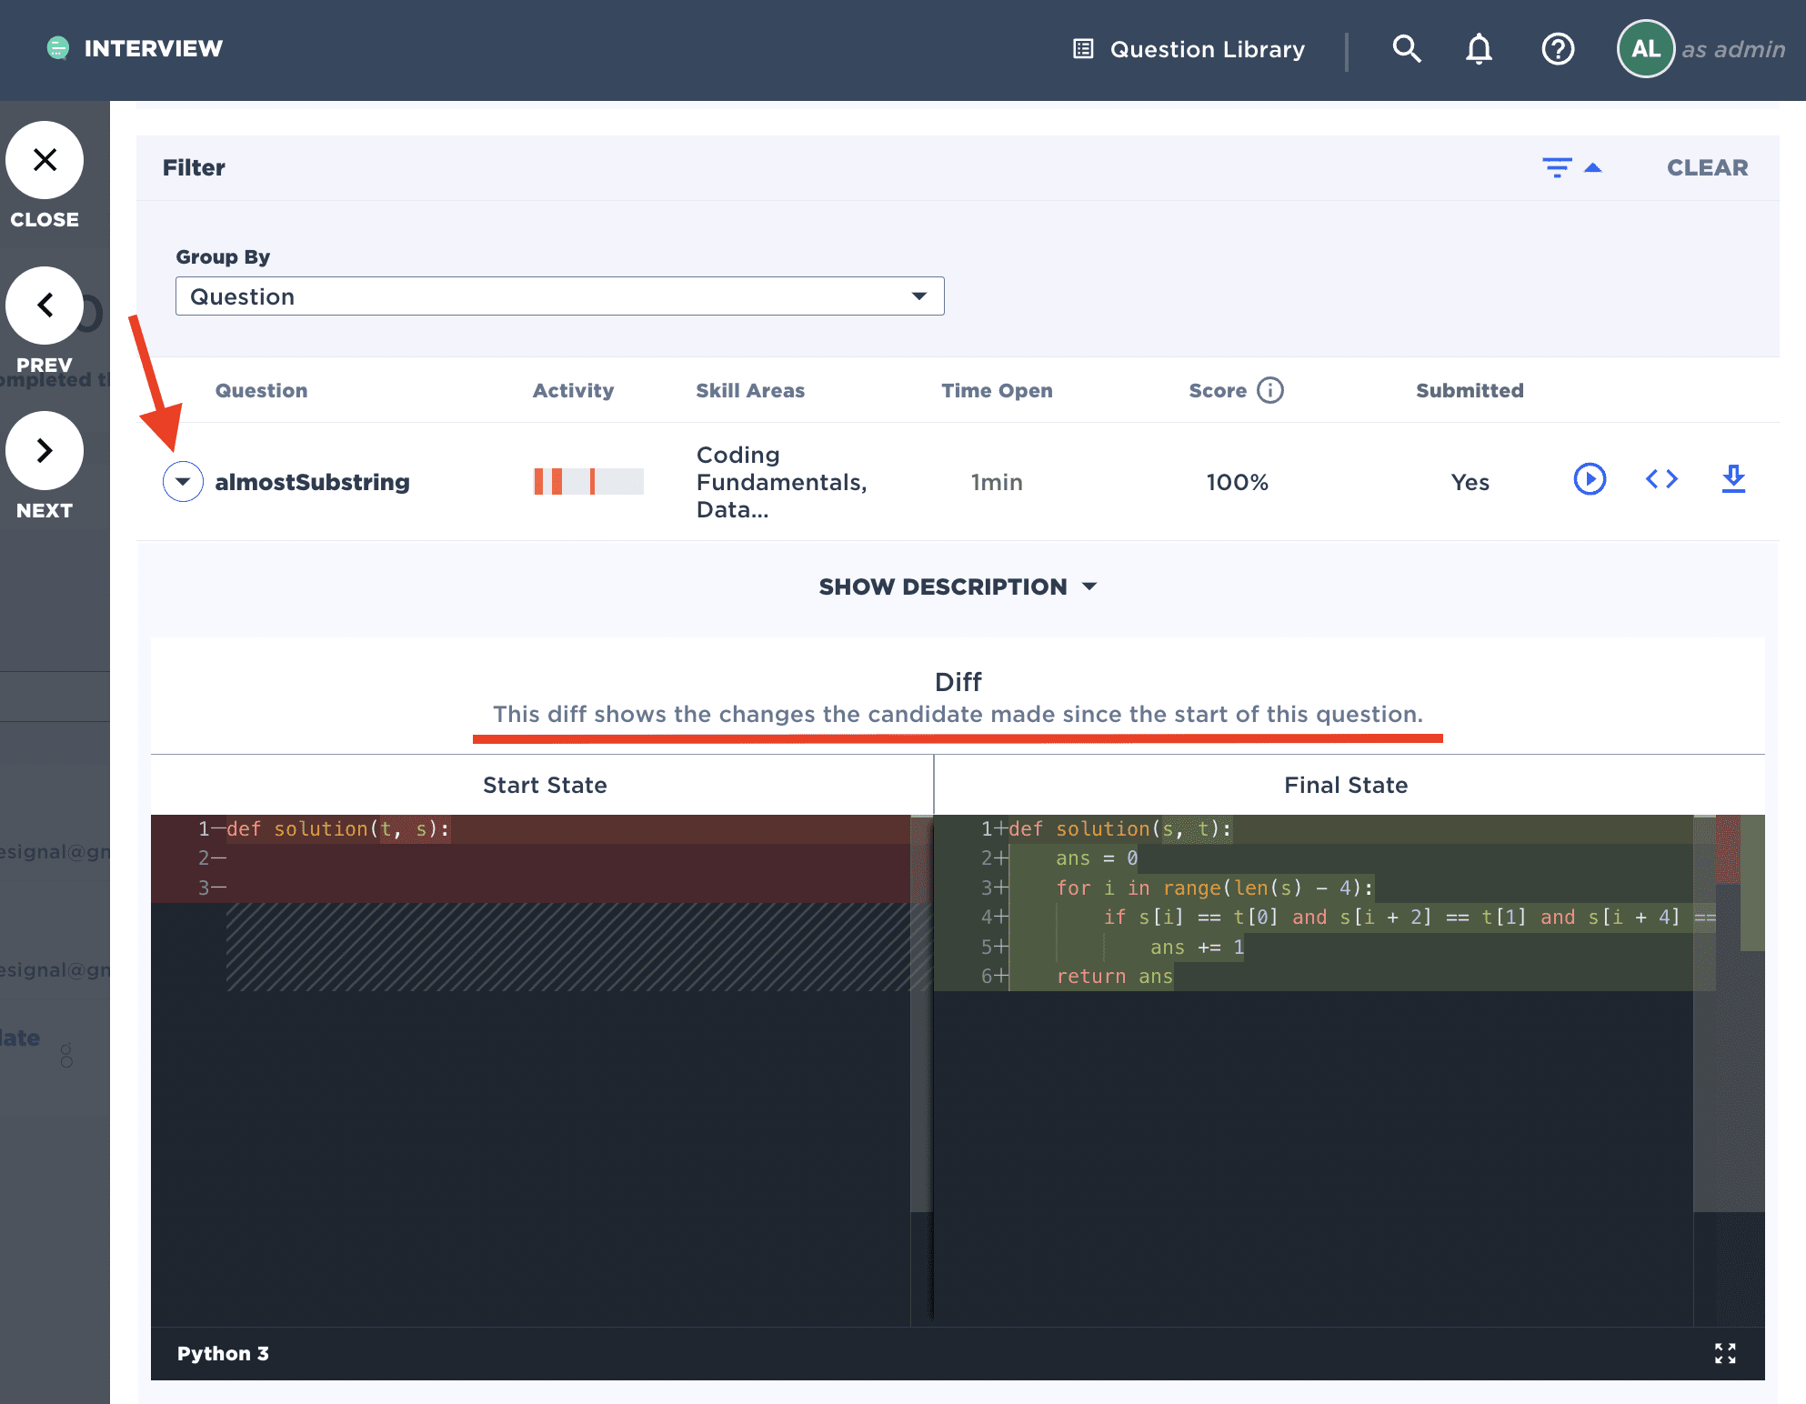This screenshot has width=1806, height=1404.
Task: Download the almostSubstring solution
Action: point(1733,479)
